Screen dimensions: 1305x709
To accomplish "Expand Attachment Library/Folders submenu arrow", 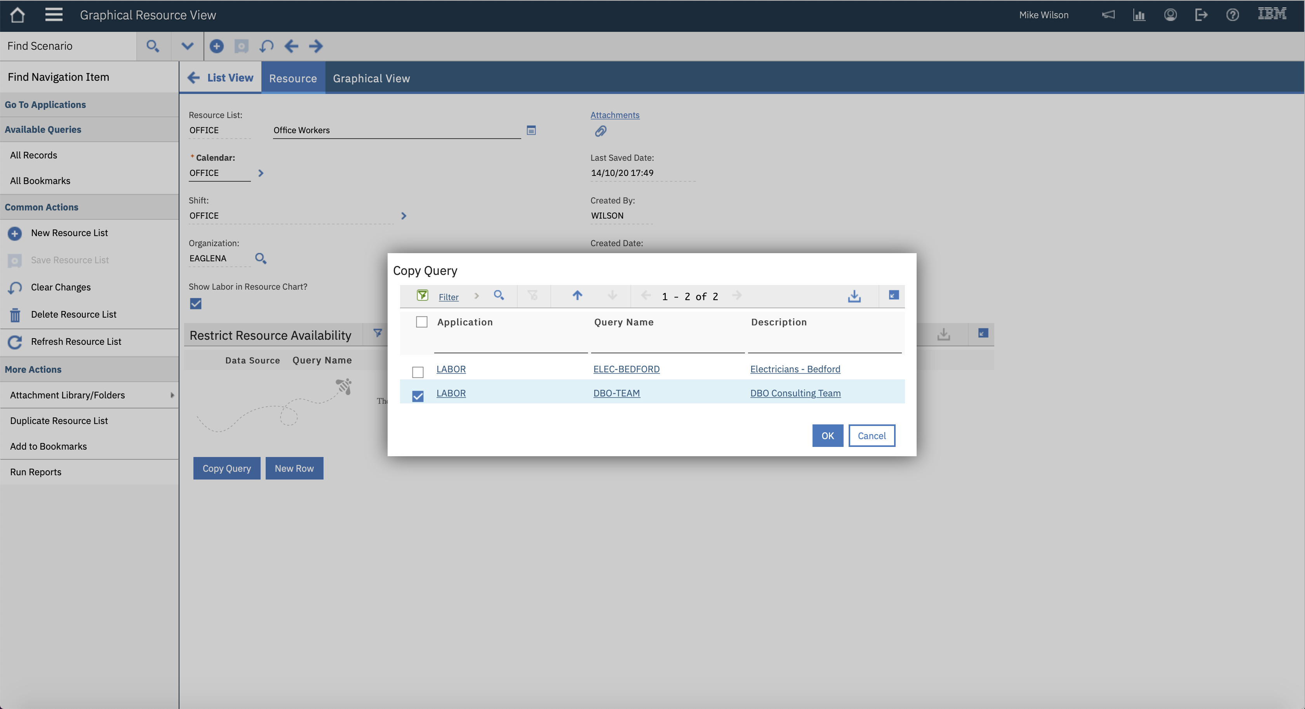I will [x=172, y=395].
